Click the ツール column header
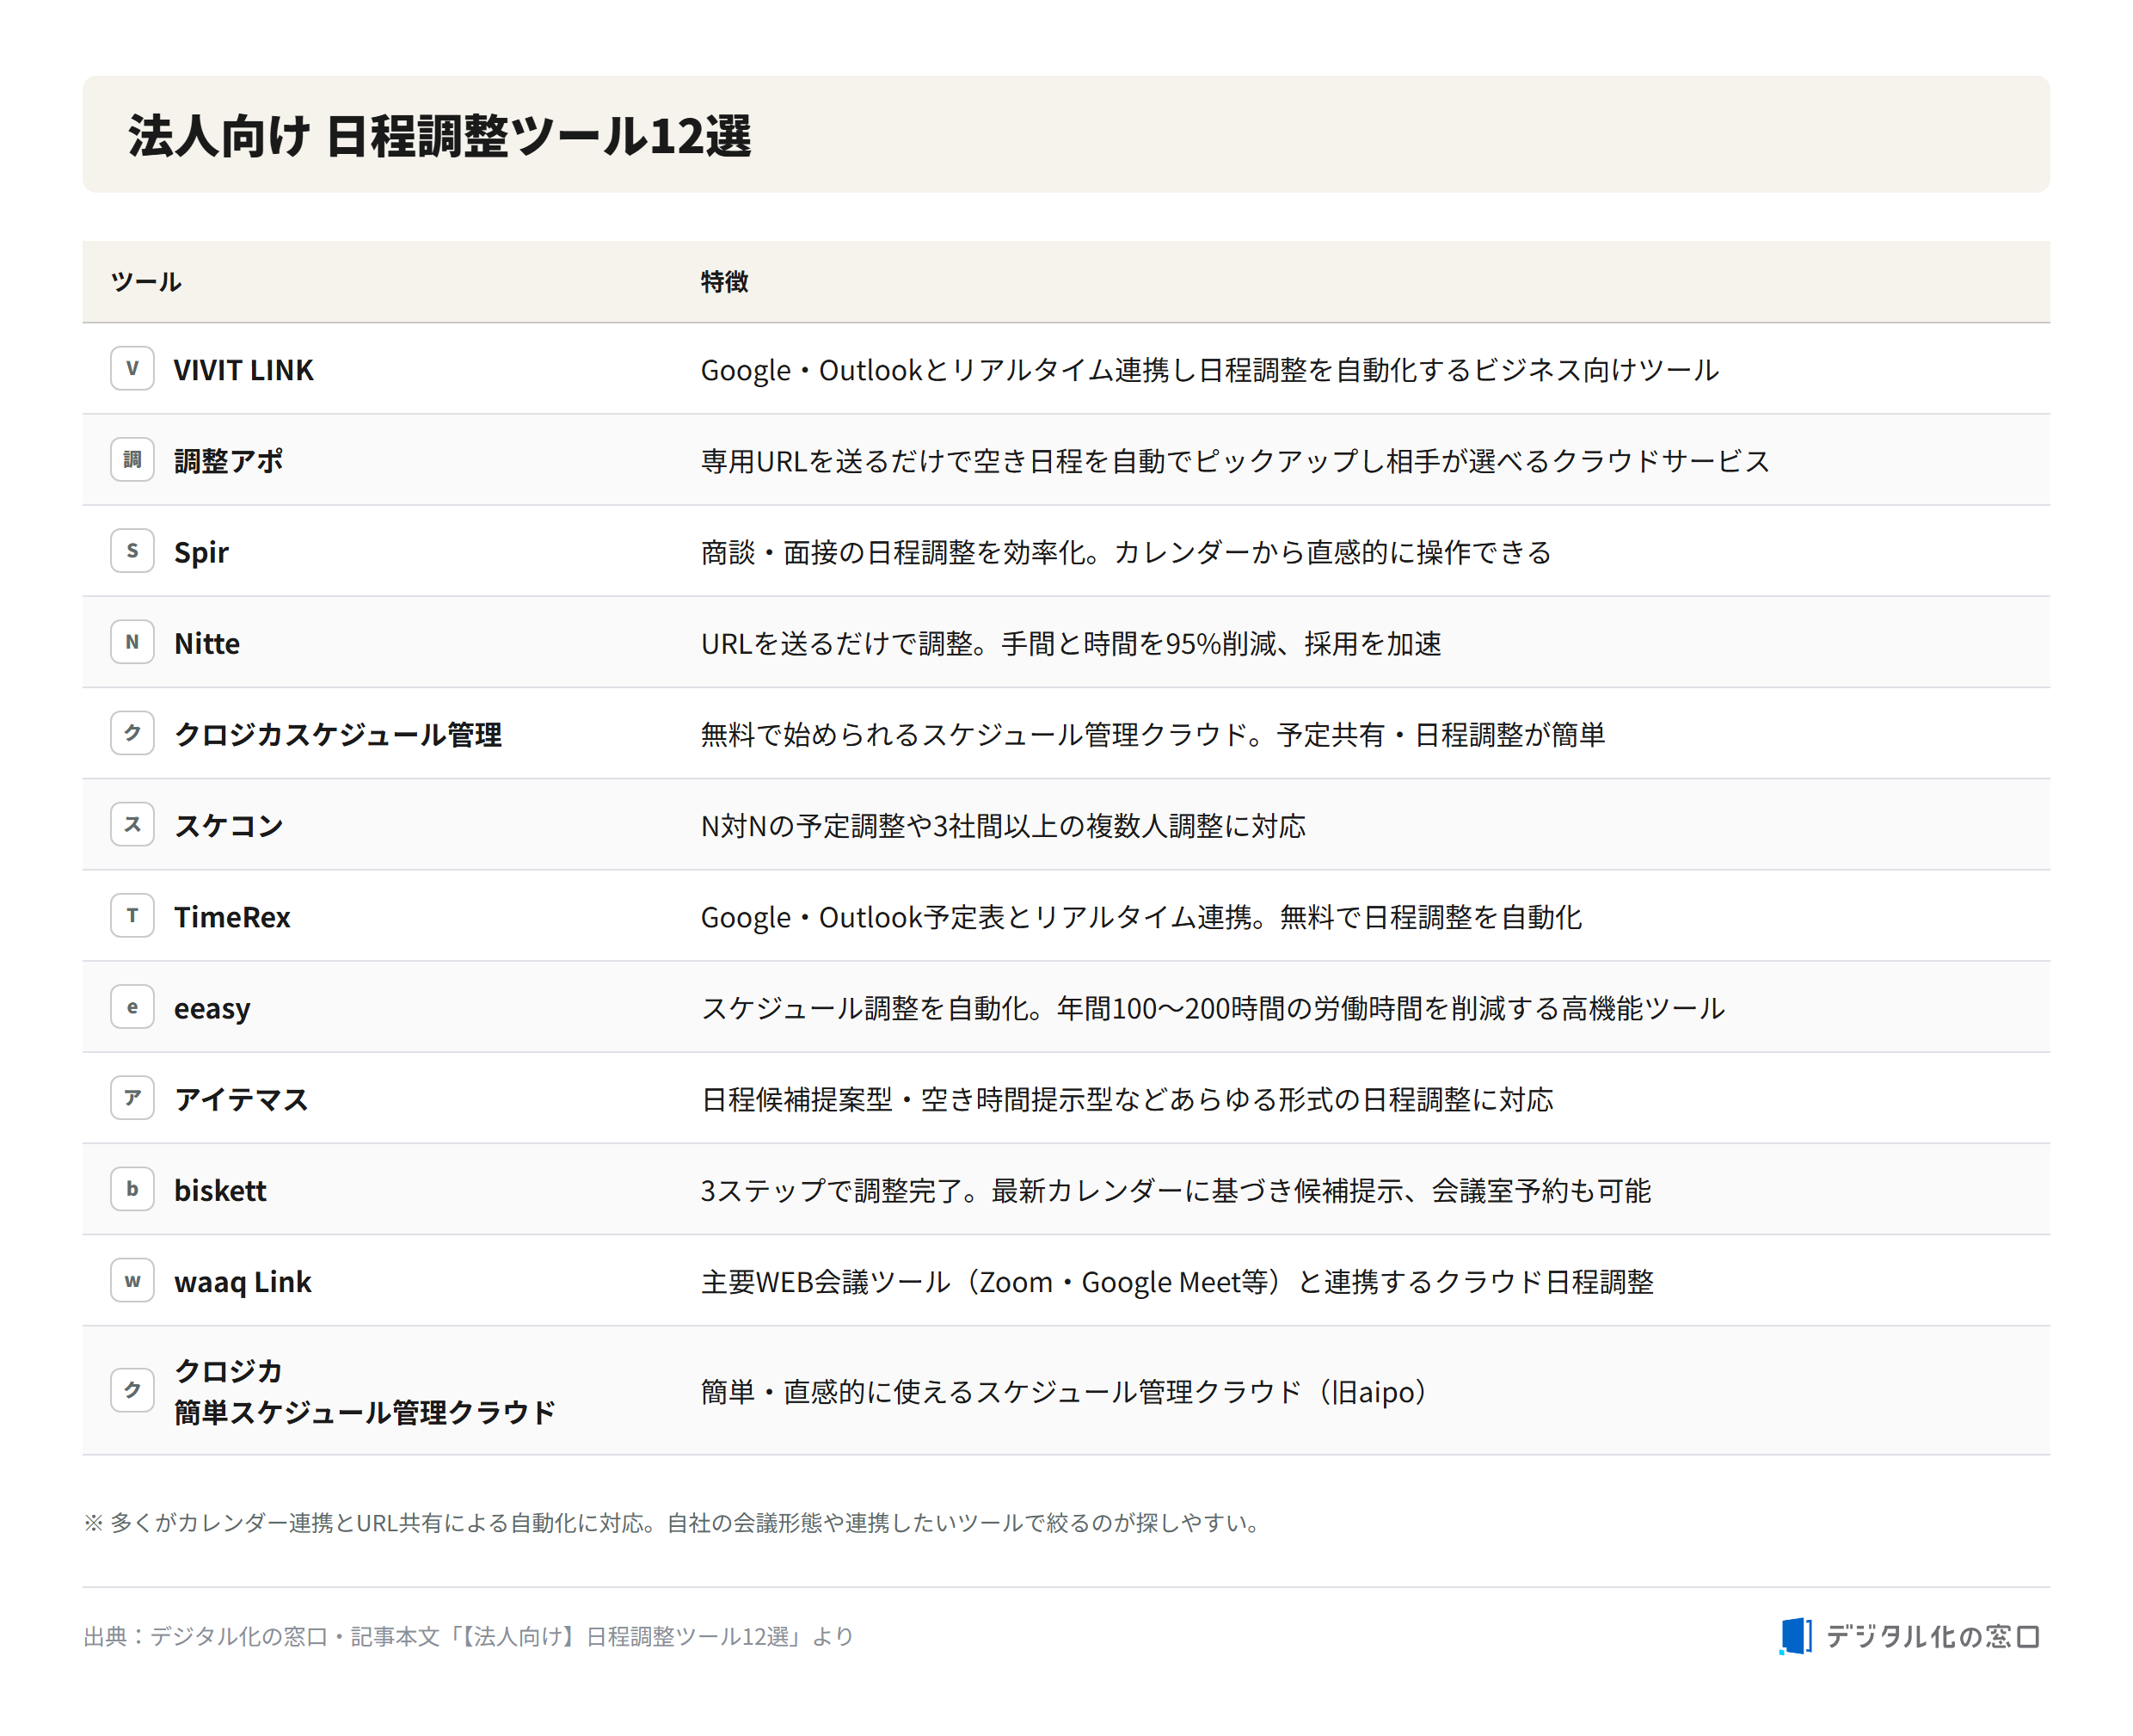Image resolution: width=2133 pixels, height=1736 pixels. click(x=146, y=282)
